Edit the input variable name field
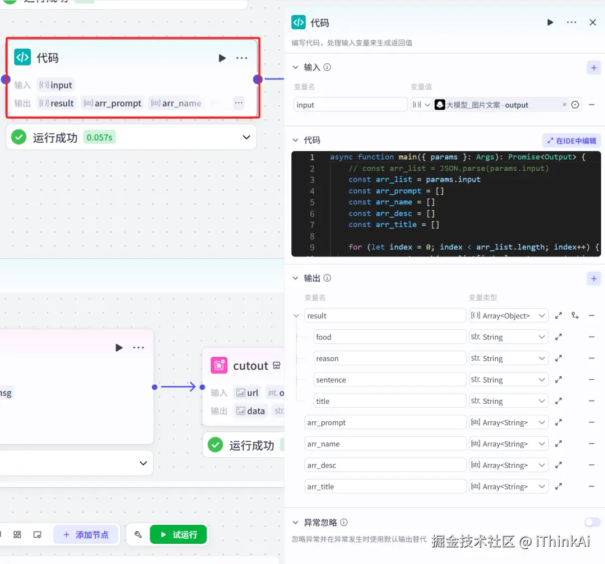This screenshot has width=605, height=564. (x=351, y=105)
